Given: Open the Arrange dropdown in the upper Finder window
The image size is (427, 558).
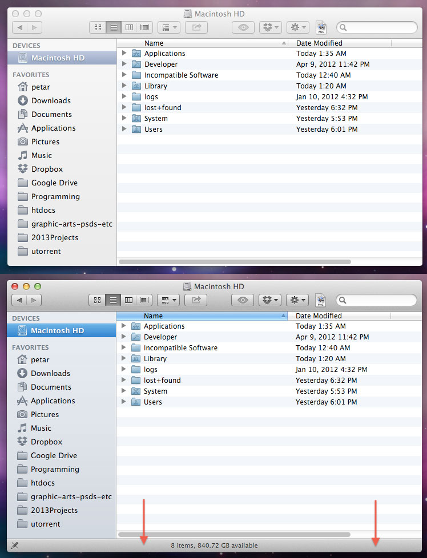Looking at the screenshot, I should click(x=169, y=27).
